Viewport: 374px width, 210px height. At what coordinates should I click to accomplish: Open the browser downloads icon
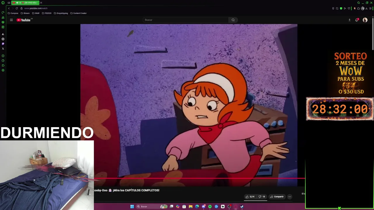pos(366,8)
